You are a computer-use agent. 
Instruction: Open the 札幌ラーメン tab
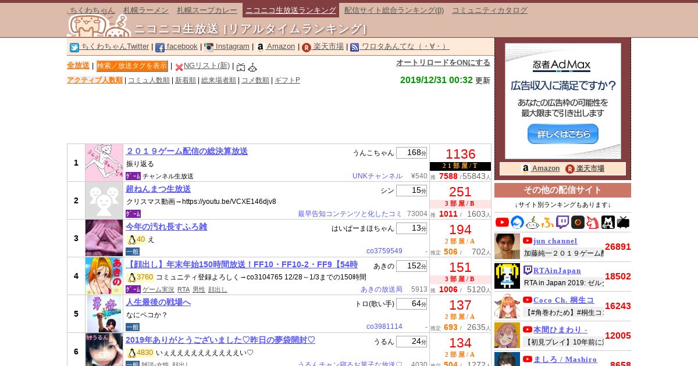pos(146,10)
